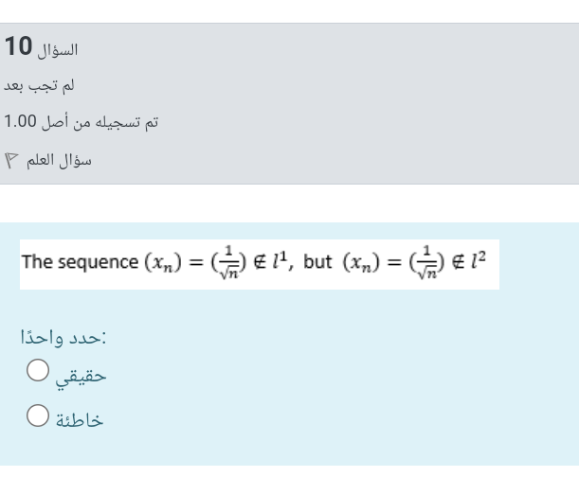579x477 pixels.
Task: Click the حدد واحدًا prompt text
Action: click(63, 338)
